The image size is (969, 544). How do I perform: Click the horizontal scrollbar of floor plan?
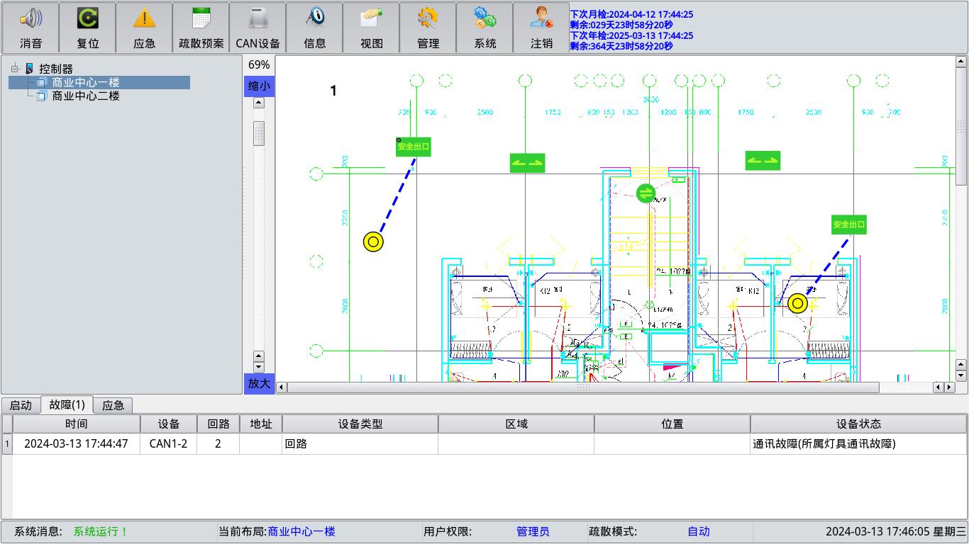(582, 387)
